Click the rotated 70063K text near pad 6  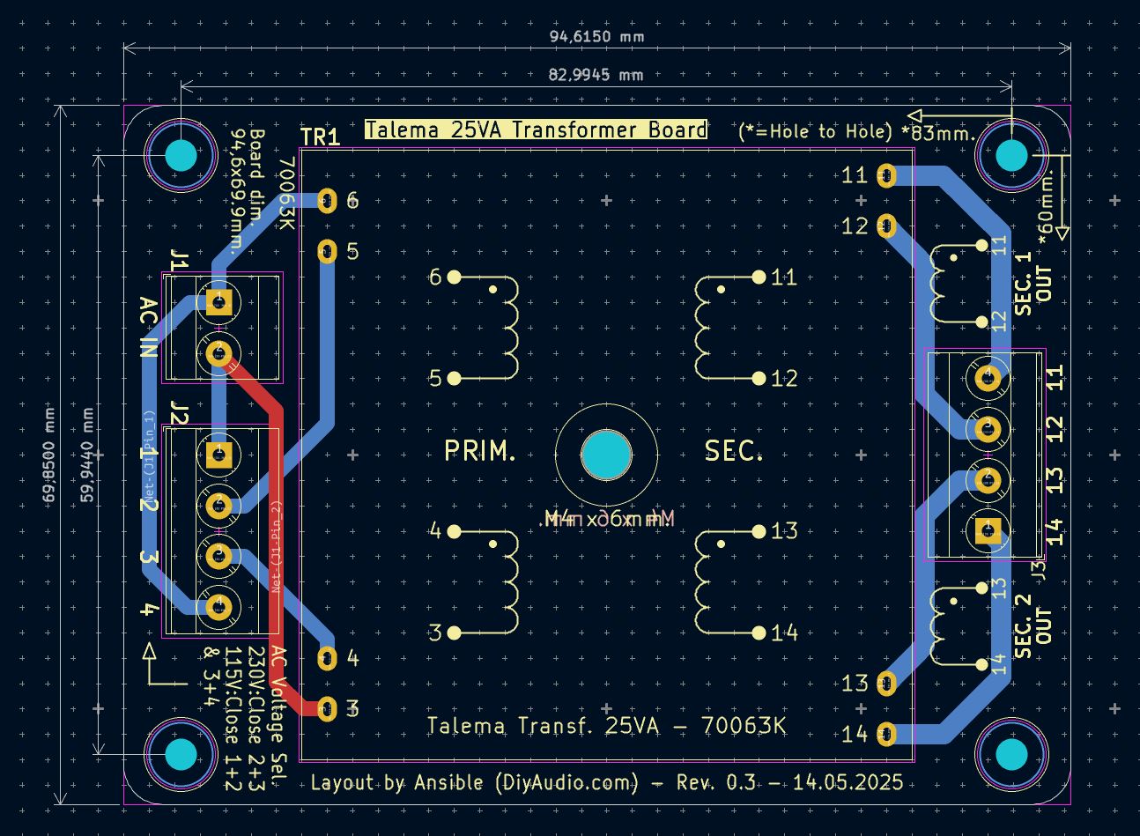pyautogui.click(x=286, y=195)
